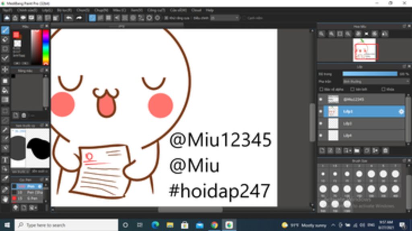Viewport: 412px width, 231px height.
Task: Delete swatch with palette panel trash icon
Action: 24,115
